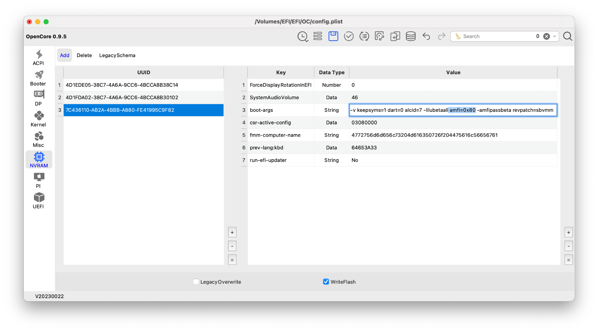Click the csr-active-config Data type cell
Screen dimensions: 598x332
[331, 122]
